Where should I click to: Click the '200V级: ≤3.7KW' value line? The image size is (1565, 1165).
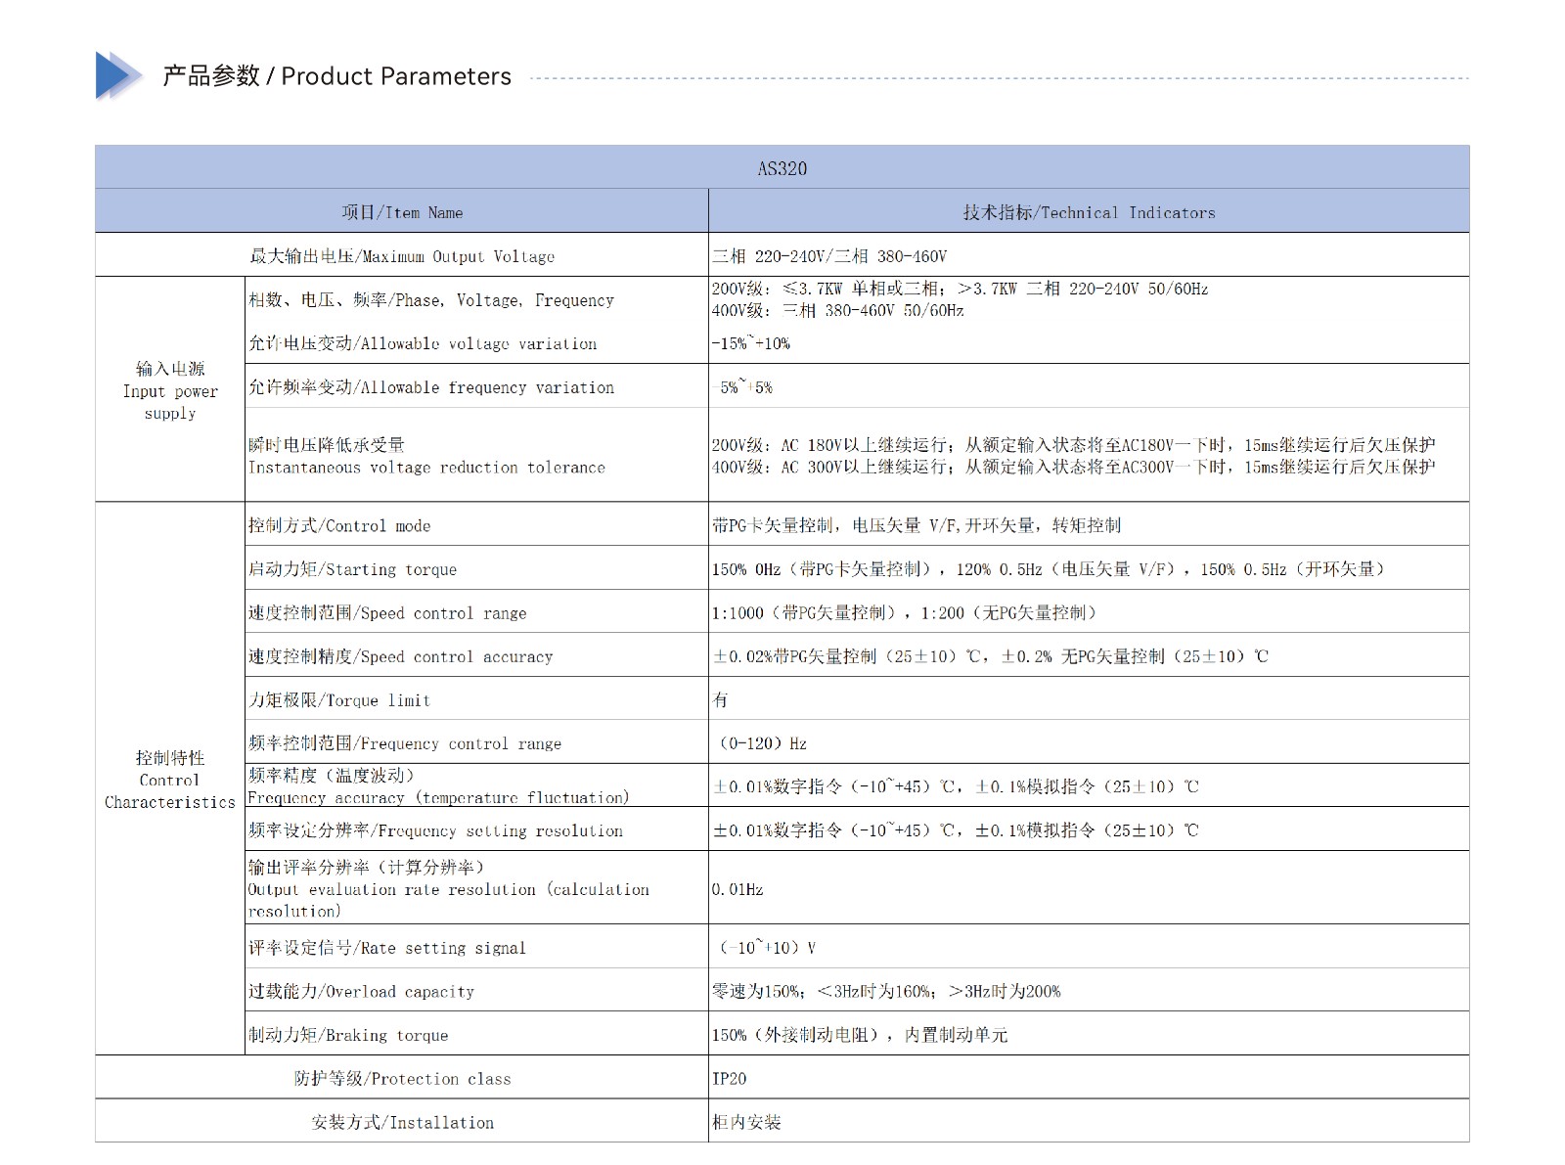(960, 289)
